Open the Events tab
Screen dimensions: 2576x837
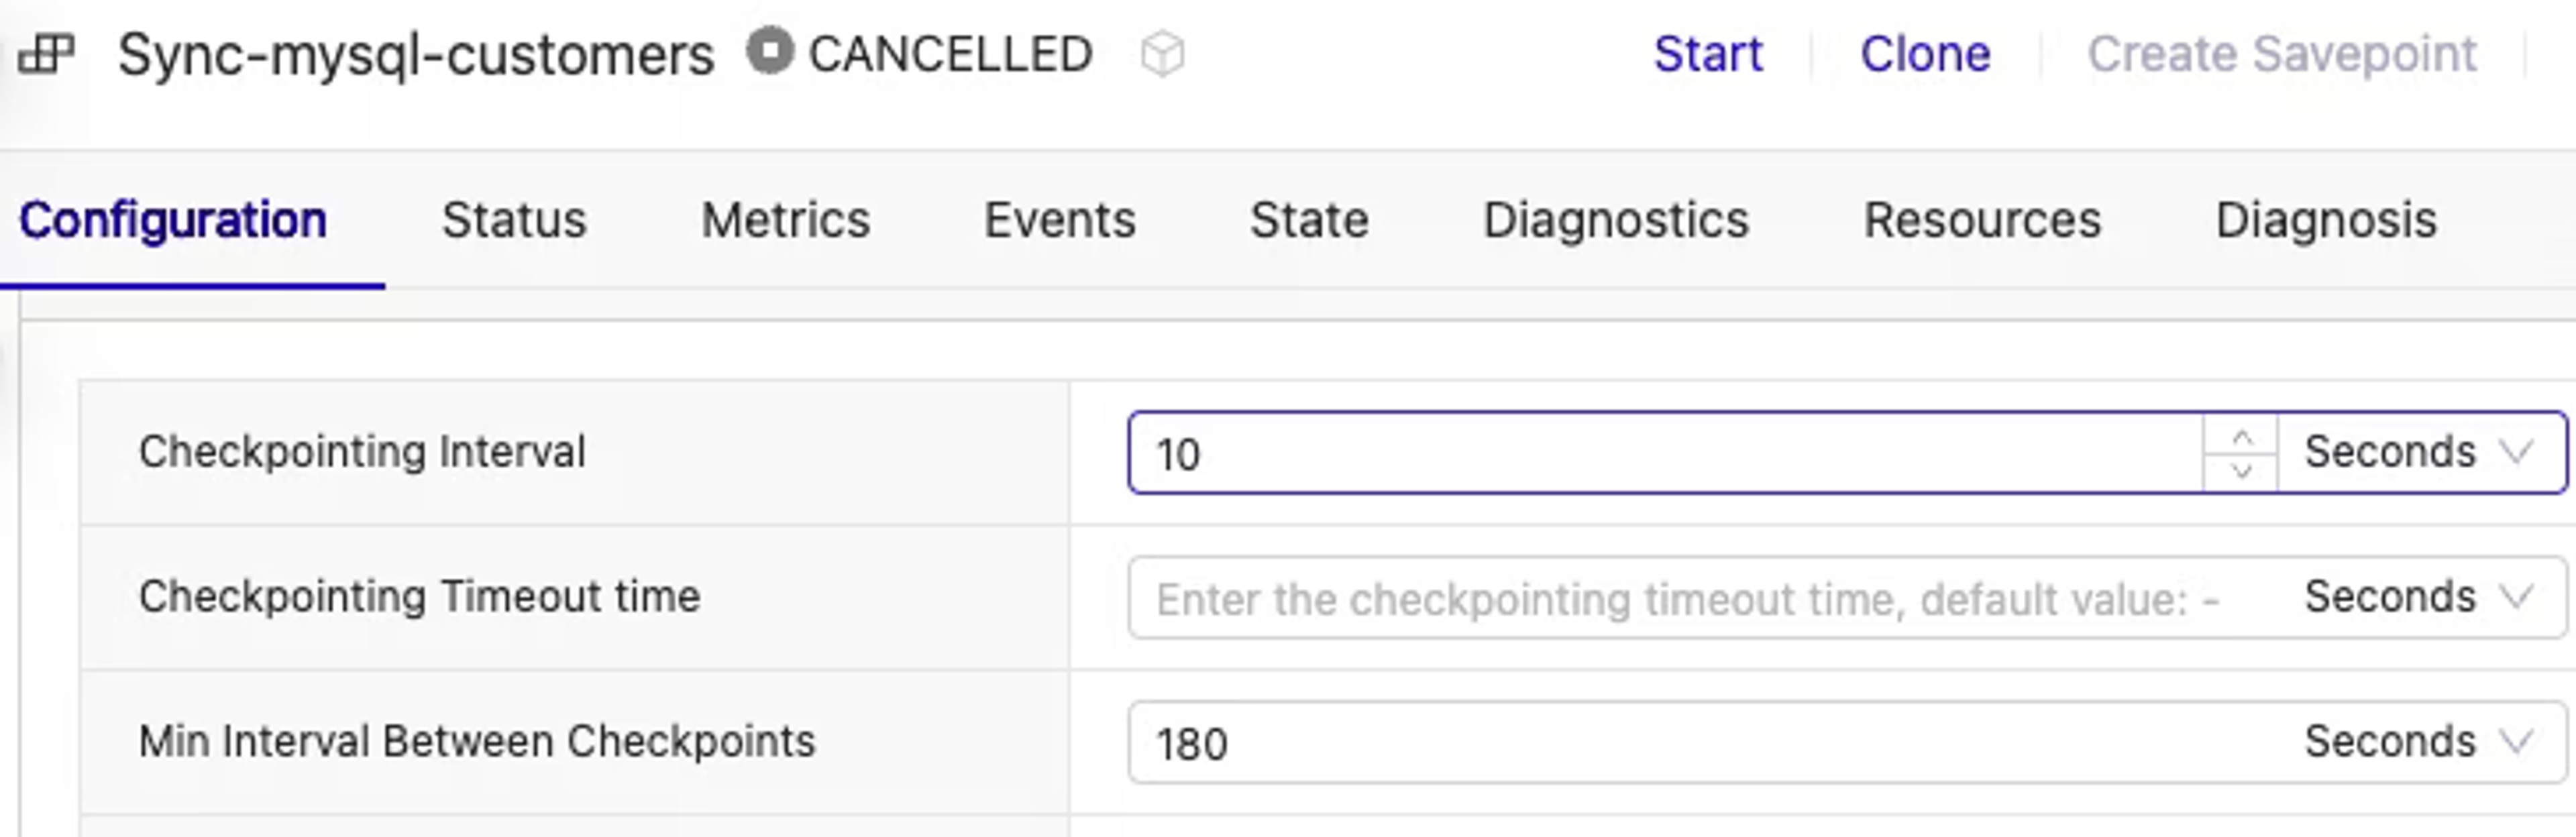[1060, 220]
